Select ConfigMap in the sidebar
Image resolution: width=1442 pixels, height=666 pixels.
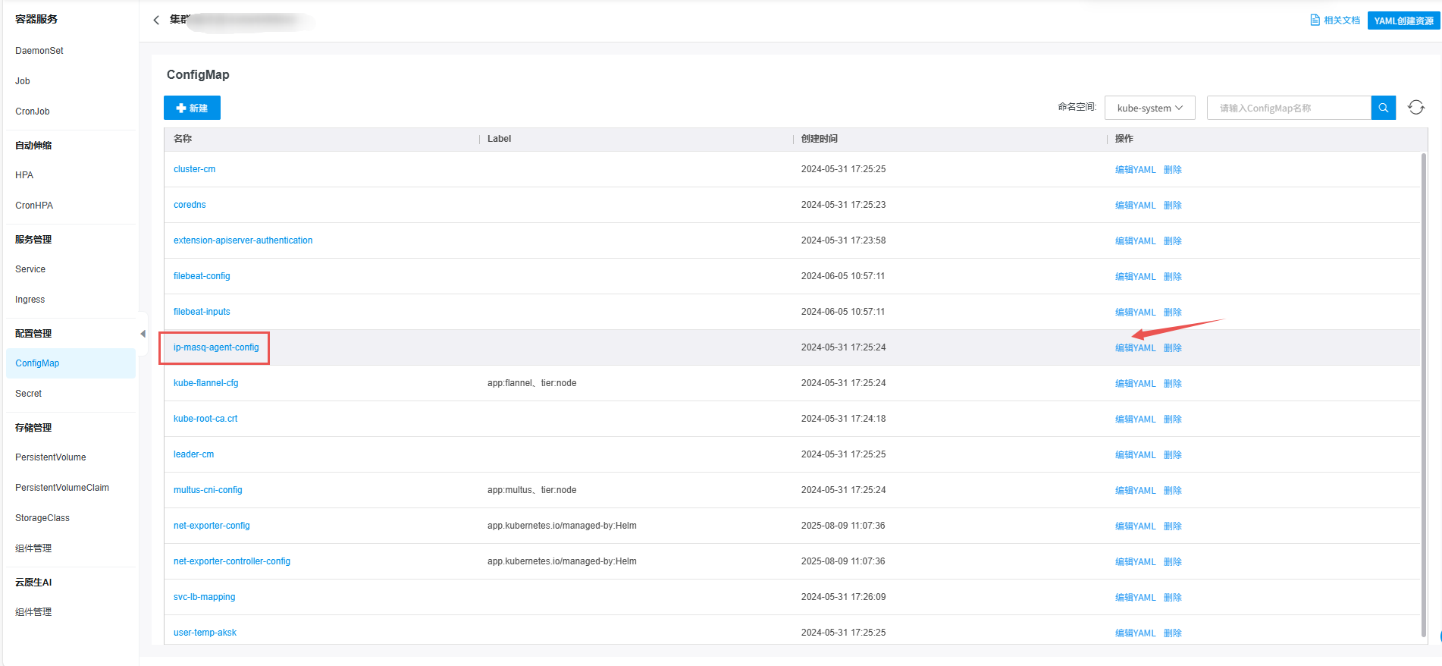click(x=71, y=363)
